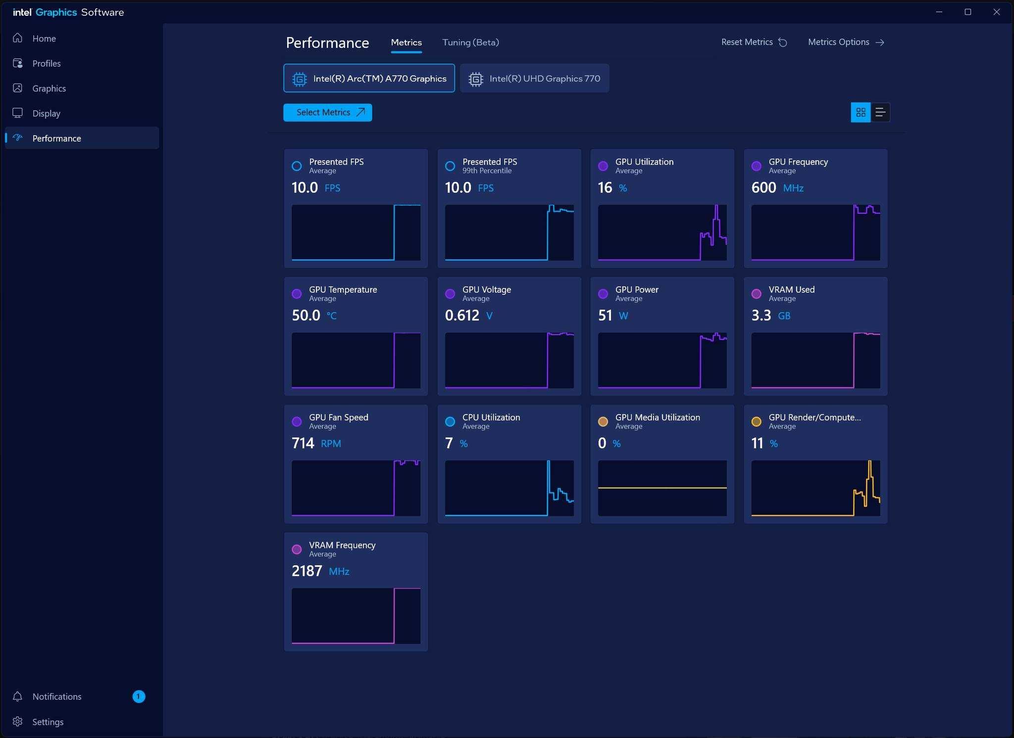Click the GPU Utilization graph
The height and width of the screenshot is (738, 1014).
point(662,232)
